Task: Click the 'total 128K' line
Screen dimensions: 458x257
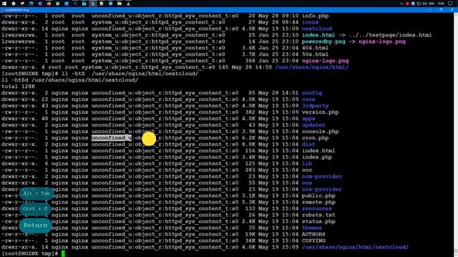Action: pos(18,86)
